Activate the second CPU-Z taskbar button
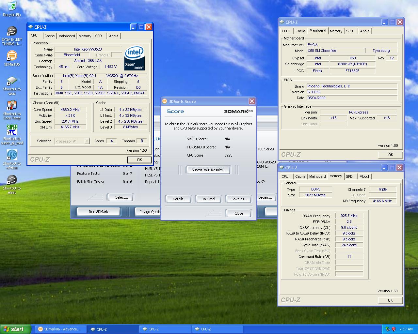 coord(165,329)
